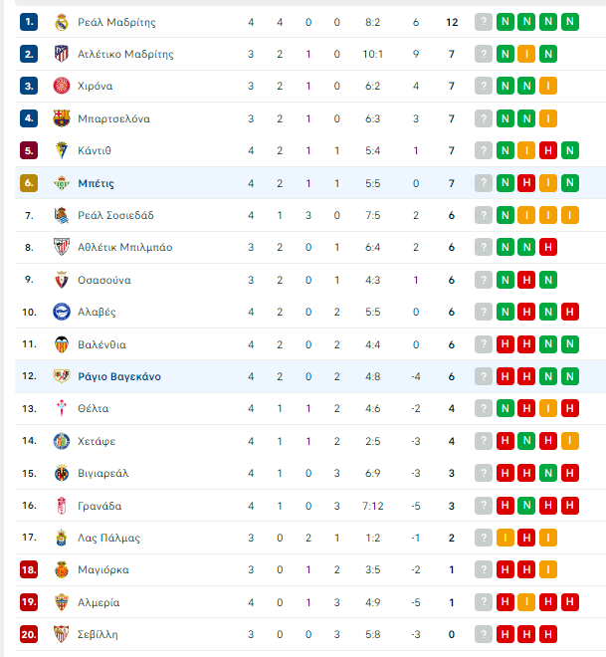Click the Athletic Bilbao crest icon
Screen dimensions: 606x657
tap(62, 247)
